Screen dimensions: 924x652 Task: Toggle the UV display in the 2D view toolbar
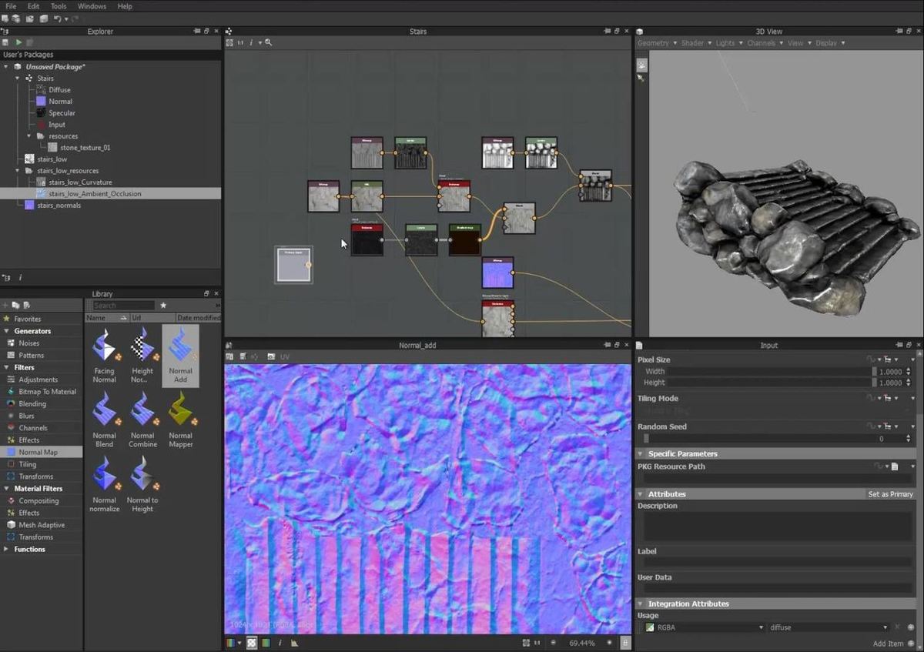(285, 357)
